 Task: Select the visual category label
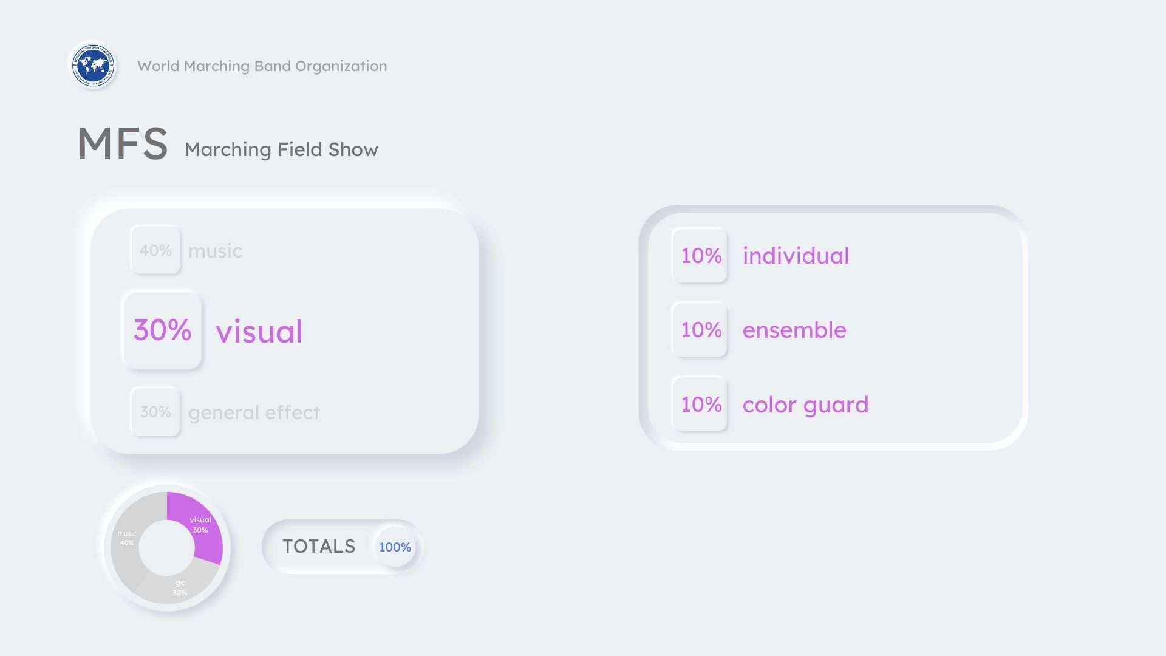[259, 332]
